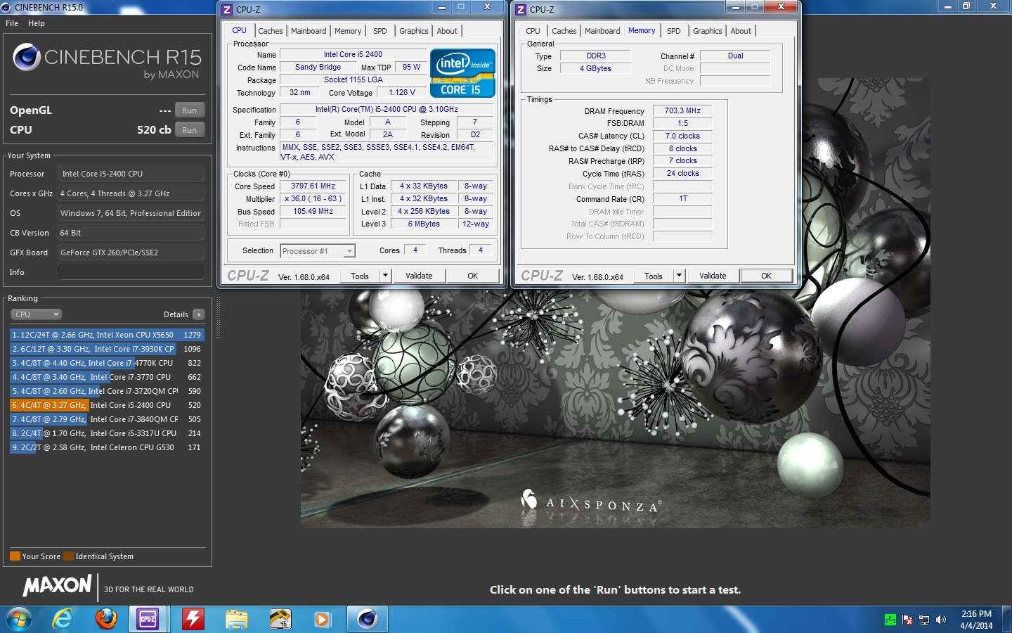Click Tools button in right CPU-Z
This screenshot has width=1012, height=633.
click(654, 276)
